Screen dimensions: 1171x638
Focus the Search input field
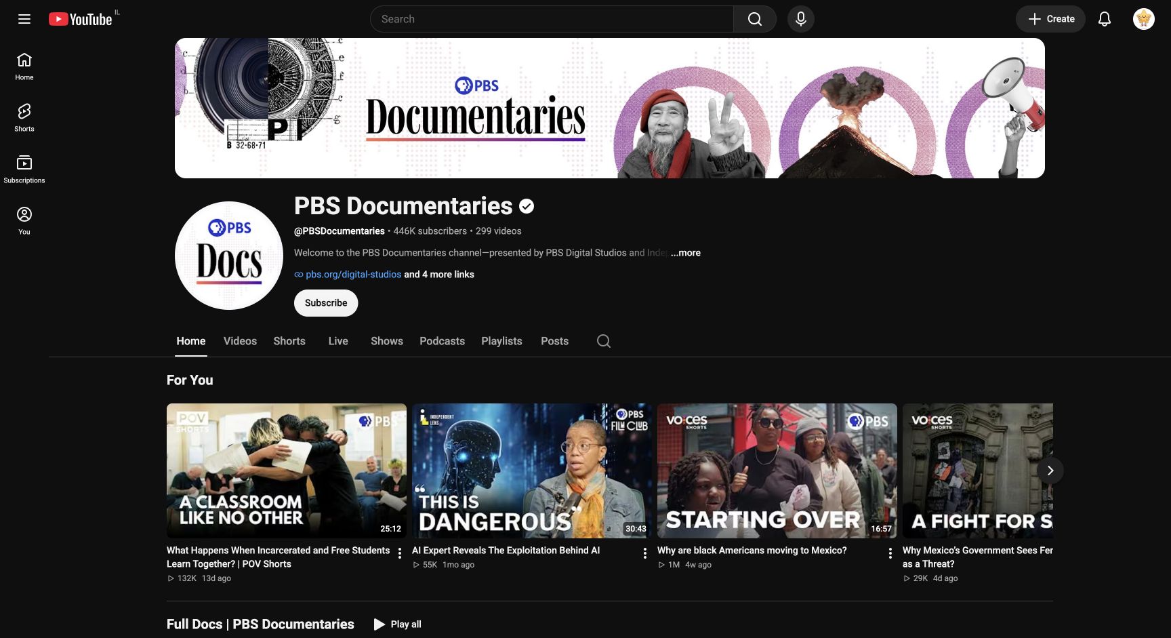(552, 19)
